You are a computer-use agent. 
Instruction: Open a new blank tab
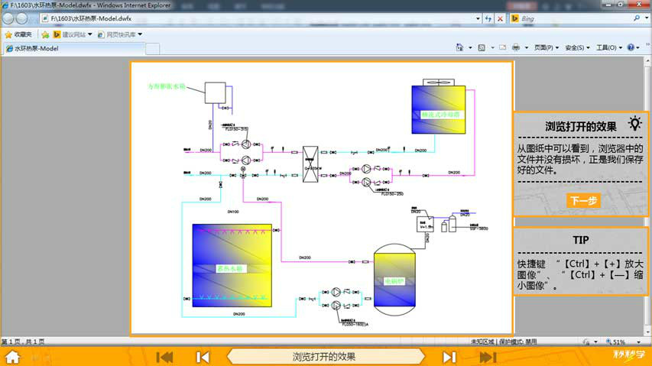pos(152,49)
